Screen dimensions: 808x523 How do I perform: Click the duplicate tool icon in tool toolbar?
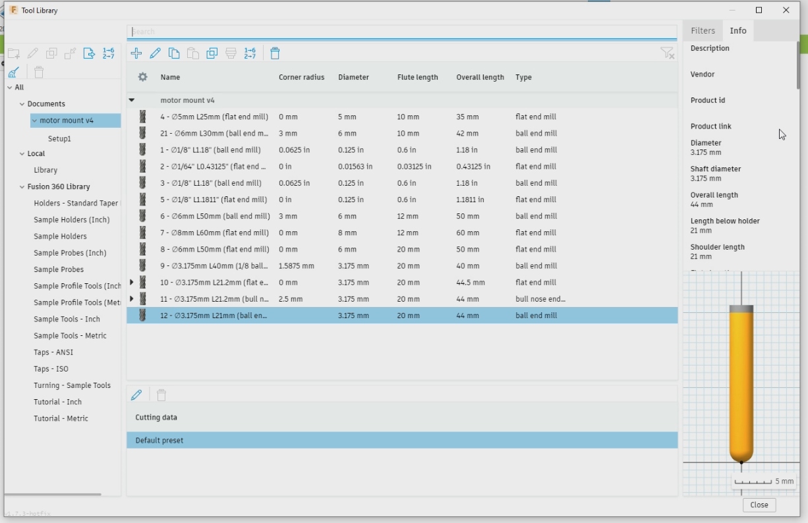pos(212,53)
